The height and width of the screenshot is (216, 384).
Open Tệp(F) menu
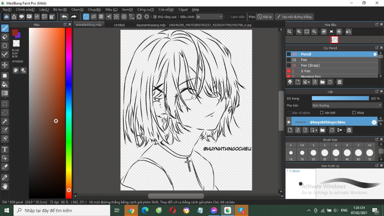[7, 9]
